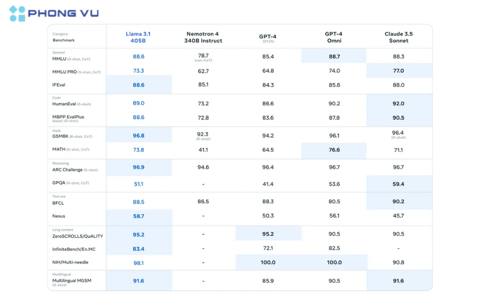The image size is (480, 300).
Task: Select the GSM8K benchmark label
Action: pos(72,136)
